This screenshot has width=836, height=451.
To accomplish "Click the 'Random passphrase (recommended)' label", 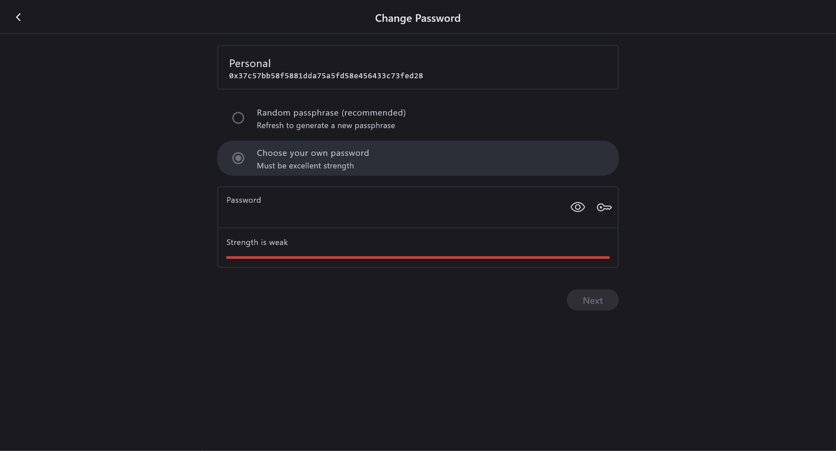I will point(331,113).
